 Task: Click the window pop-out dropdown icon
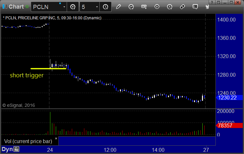[x=219, y=2]
